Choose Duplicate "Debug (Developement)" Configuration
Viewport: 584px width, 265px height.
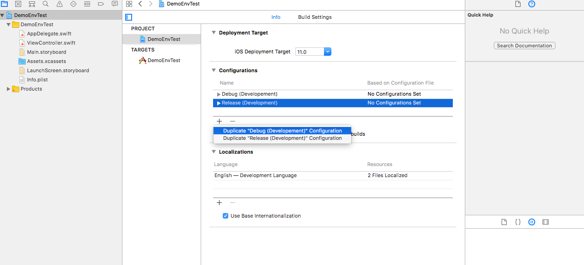[282, 131]
